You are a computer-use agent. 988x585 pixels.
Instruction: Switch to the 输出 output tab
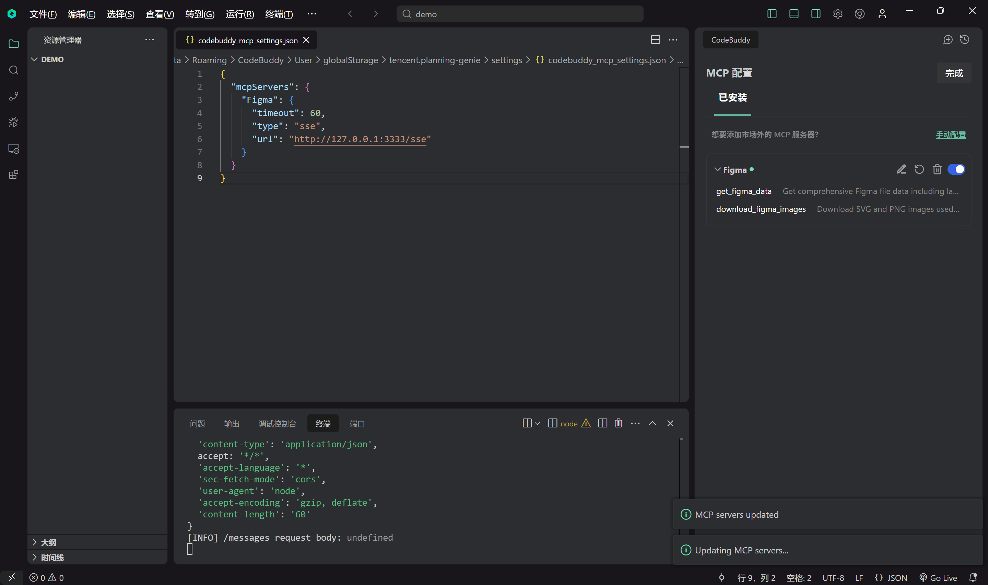[x=232, y=424]
